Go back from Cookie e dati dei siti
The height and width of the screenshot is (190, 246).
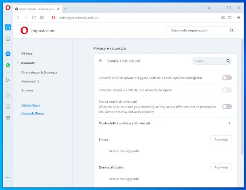point(100,61)
